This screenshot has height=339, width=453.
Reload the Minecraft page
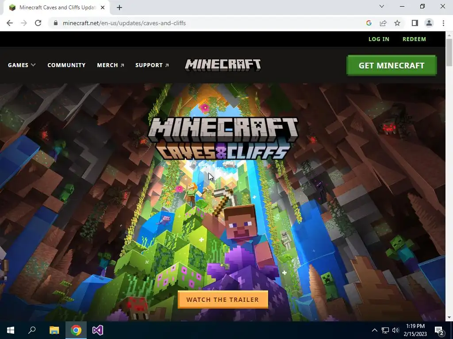pyautogui.click(x=38, y=23)
